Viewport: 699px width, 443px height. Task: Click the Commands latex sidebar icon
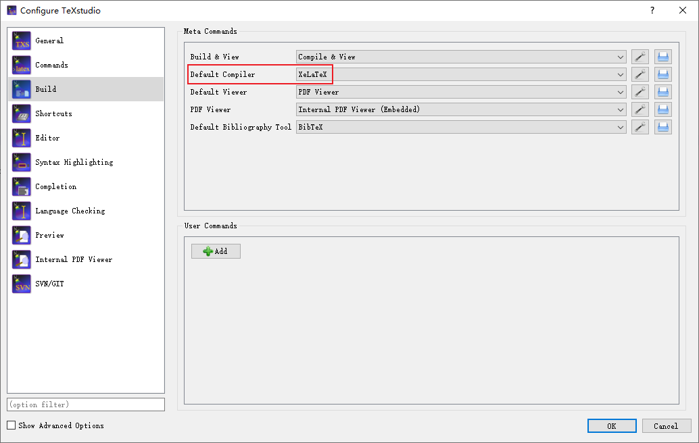22,65
